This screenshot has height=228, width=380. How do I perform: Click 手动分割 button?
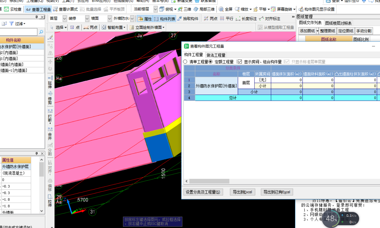tap(364, 31)
